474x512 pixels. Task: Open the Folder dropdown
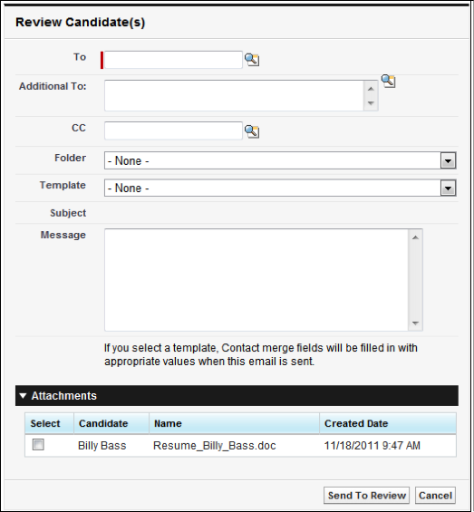pos(280,160)
